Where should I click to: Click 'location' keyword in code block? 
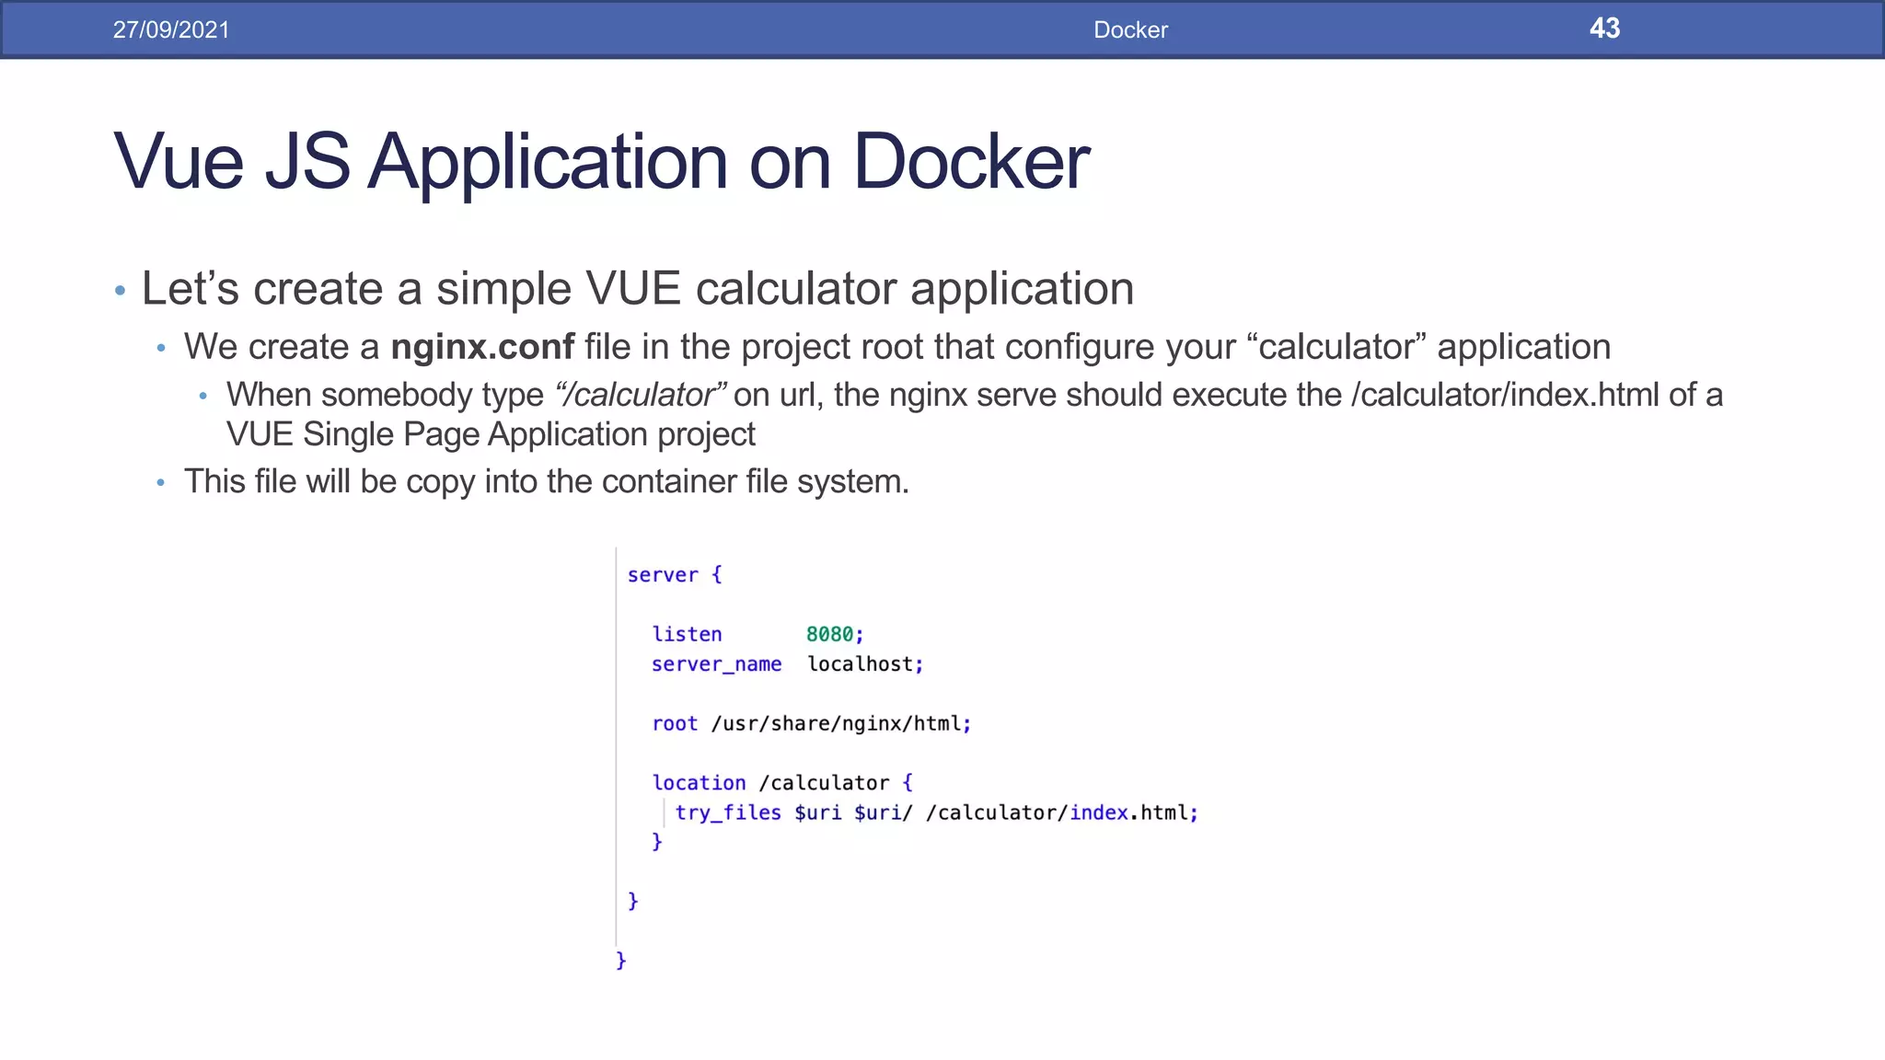pos(699,783)
